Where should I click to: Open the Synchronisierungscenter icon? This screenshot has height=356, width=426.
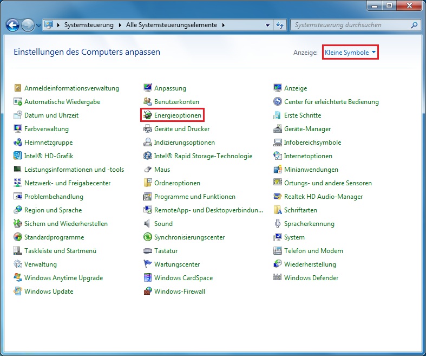point(148,237)
